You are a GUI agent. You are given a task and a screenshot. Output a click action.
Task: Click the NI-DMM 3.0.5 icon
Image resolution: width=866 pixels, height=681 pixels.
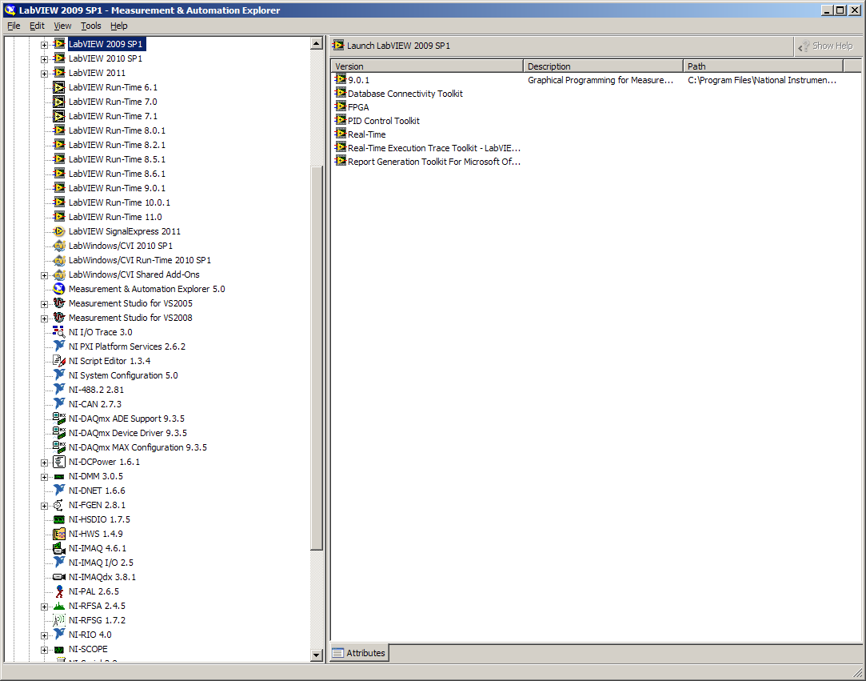(x=59, y=476)
